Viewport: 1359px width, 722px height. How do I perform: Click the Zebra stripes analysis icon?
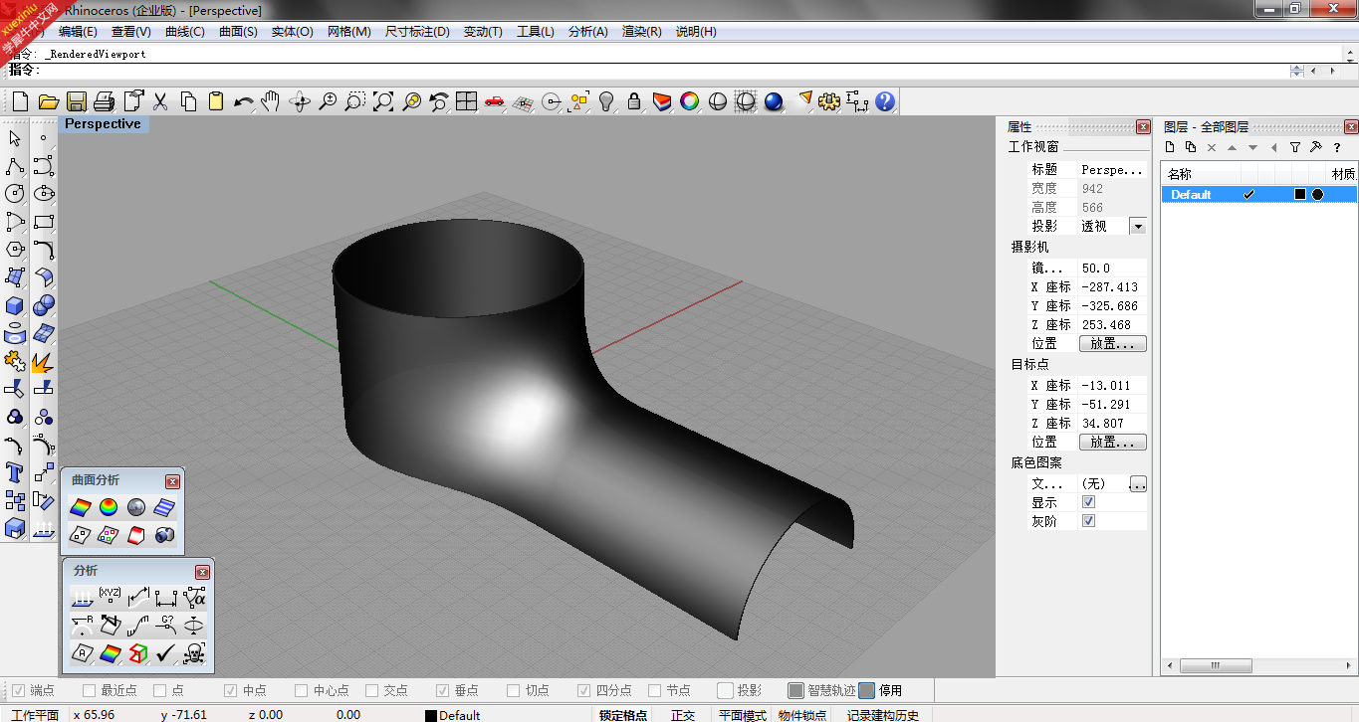click(x=164, y=507)
